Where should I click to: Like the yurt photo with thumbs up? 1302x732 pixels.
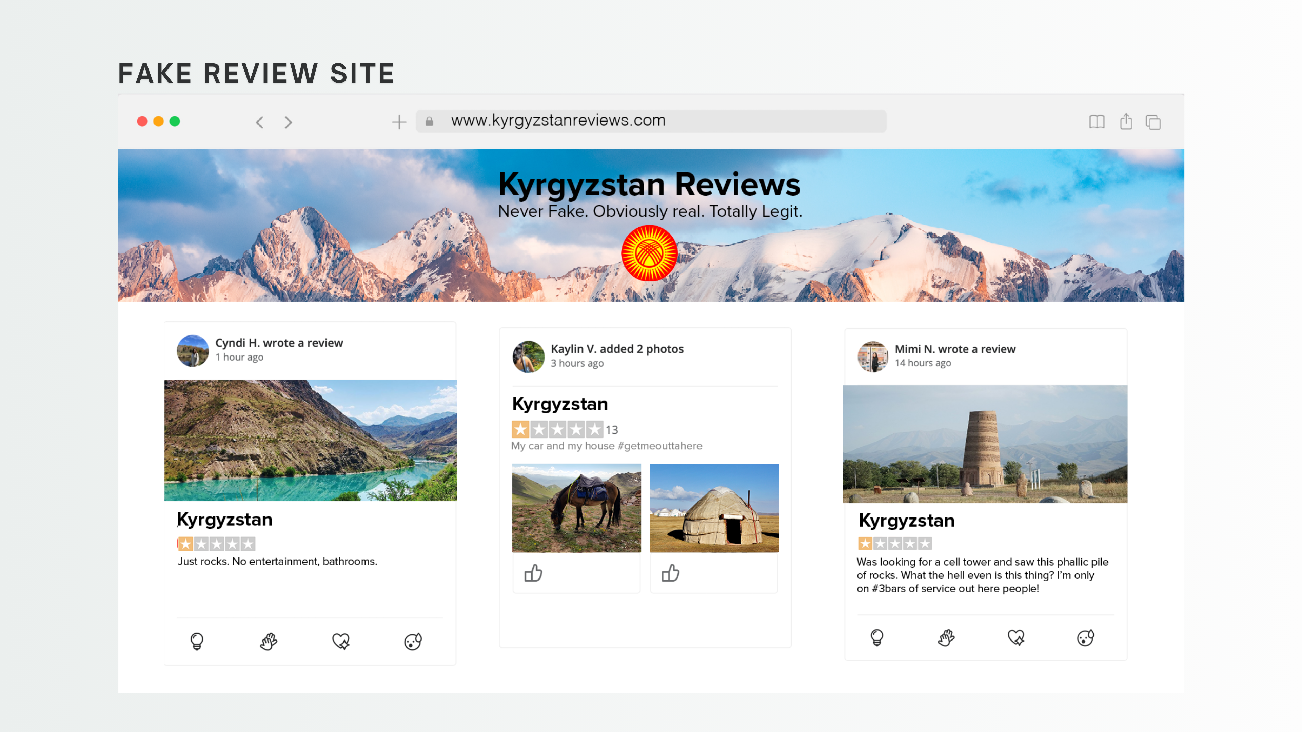pyautogui.click(x=670, y=573)
